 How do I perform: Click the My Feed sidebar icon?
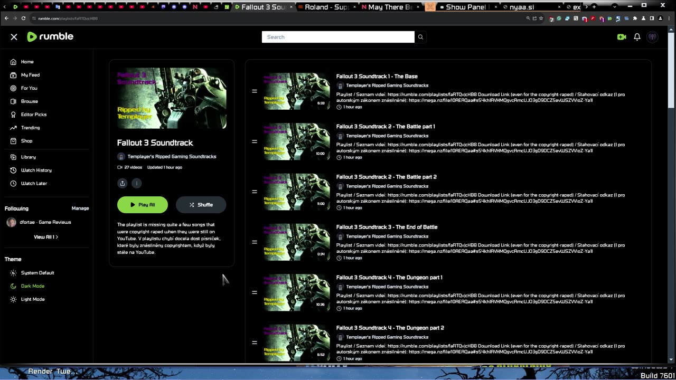click(13, 75)
